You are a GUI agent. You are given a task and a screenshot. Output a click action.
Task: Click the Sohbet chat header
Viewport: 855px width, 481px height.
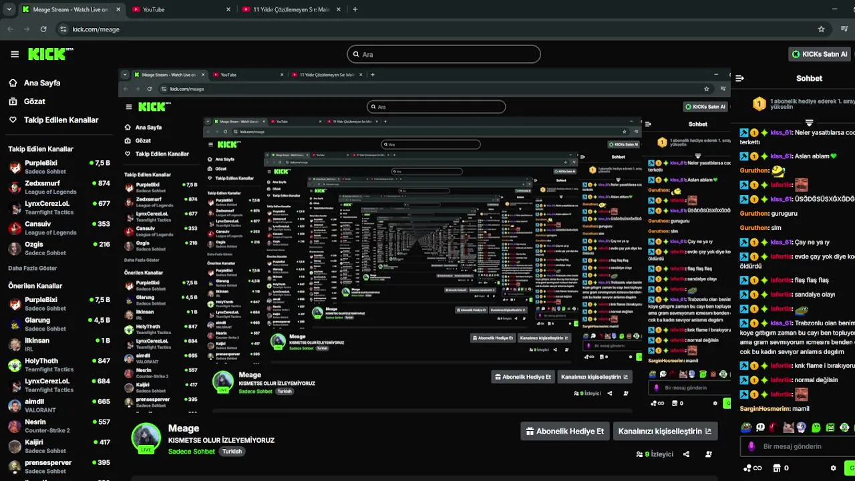pyautogui.click(x=809, y=78)
